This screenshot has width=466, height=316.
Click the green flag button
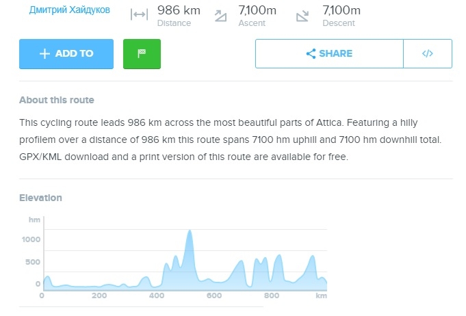(x=142, y=54)
